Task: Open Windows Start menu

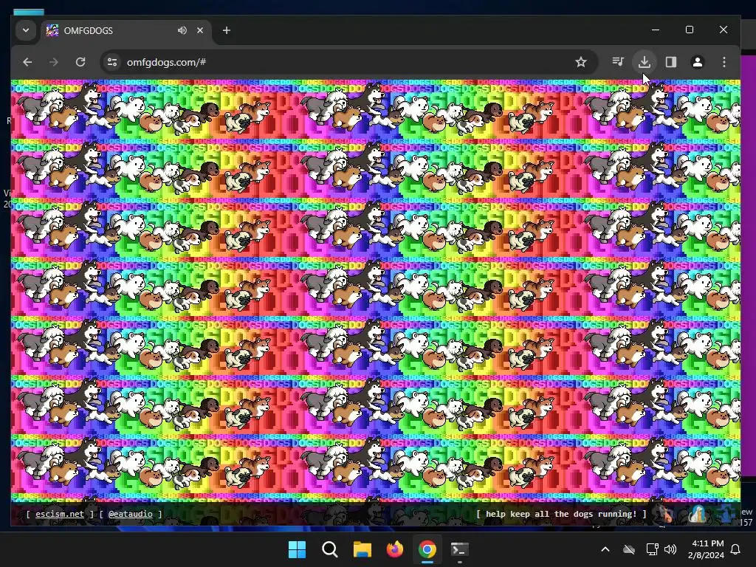Action: [x=297, y=549]
